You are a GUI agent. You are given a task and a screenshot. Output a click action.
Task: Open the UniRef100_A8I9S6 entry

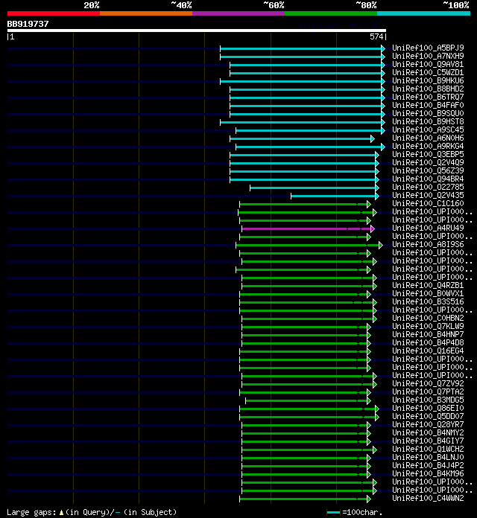click(428, 244)
